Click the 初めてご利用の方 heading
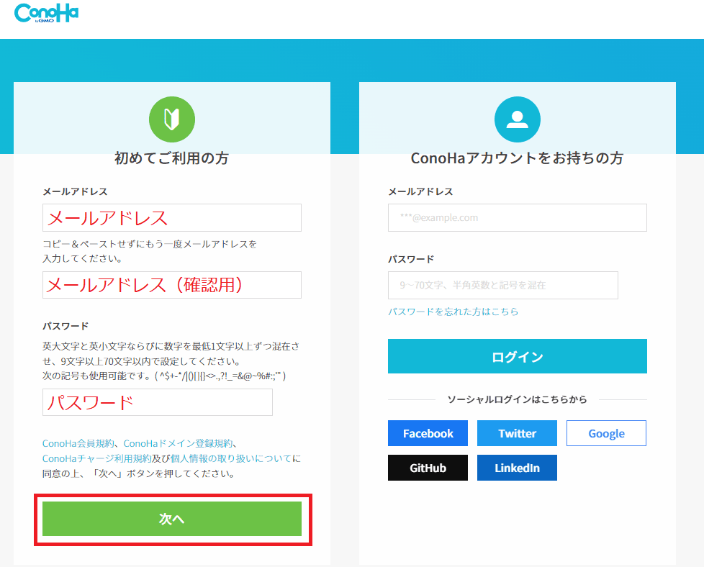Image resolution: width=704 pixels, height=567 pixels. click(172, 158)
